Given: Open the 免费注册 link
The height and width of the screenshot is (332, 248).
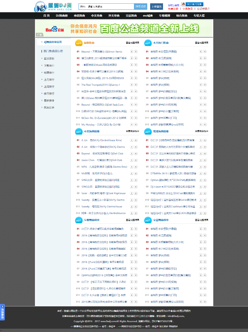Looking at the screenshot, I should point(173,9).
